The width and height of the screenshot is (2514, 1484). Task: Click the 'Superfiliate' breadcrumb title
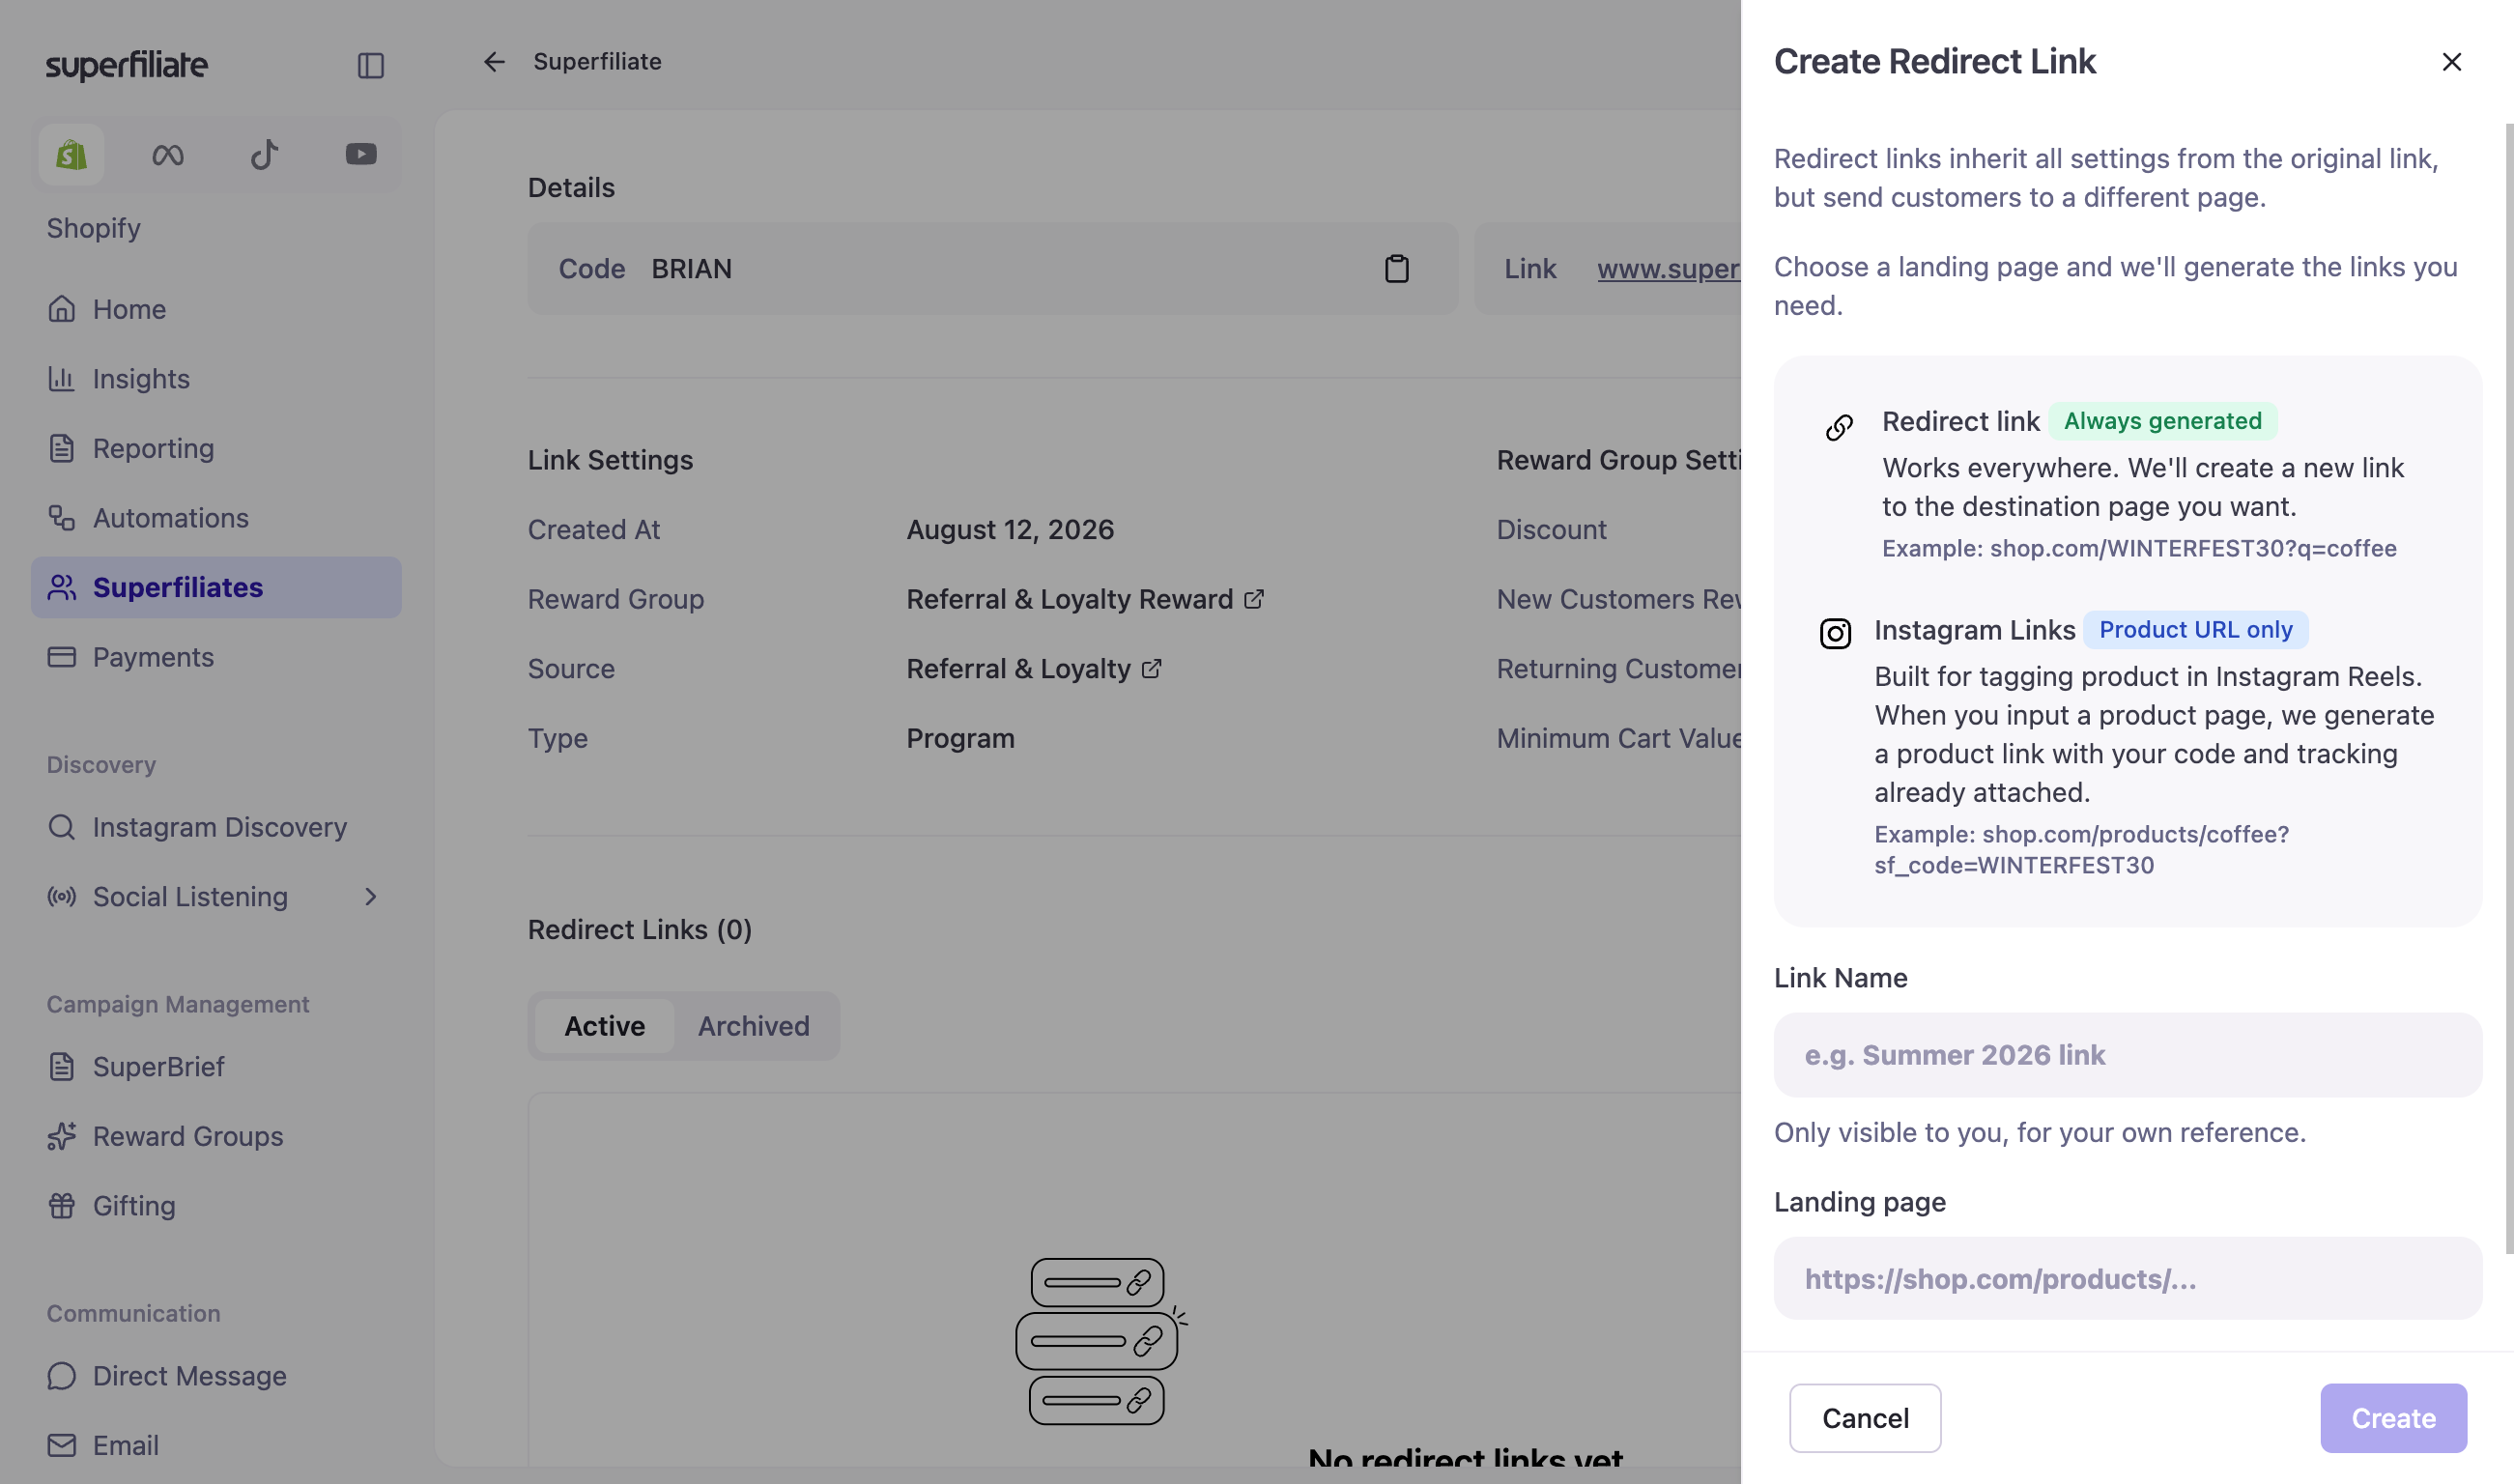point(597,62)
